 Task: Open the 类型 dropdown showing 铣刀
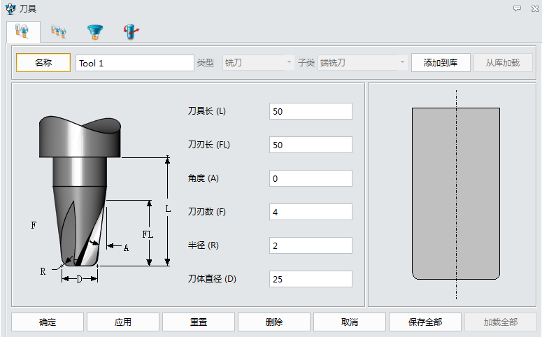tap(258, 63)
